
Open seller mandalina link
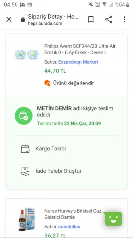tap(69, 227)
